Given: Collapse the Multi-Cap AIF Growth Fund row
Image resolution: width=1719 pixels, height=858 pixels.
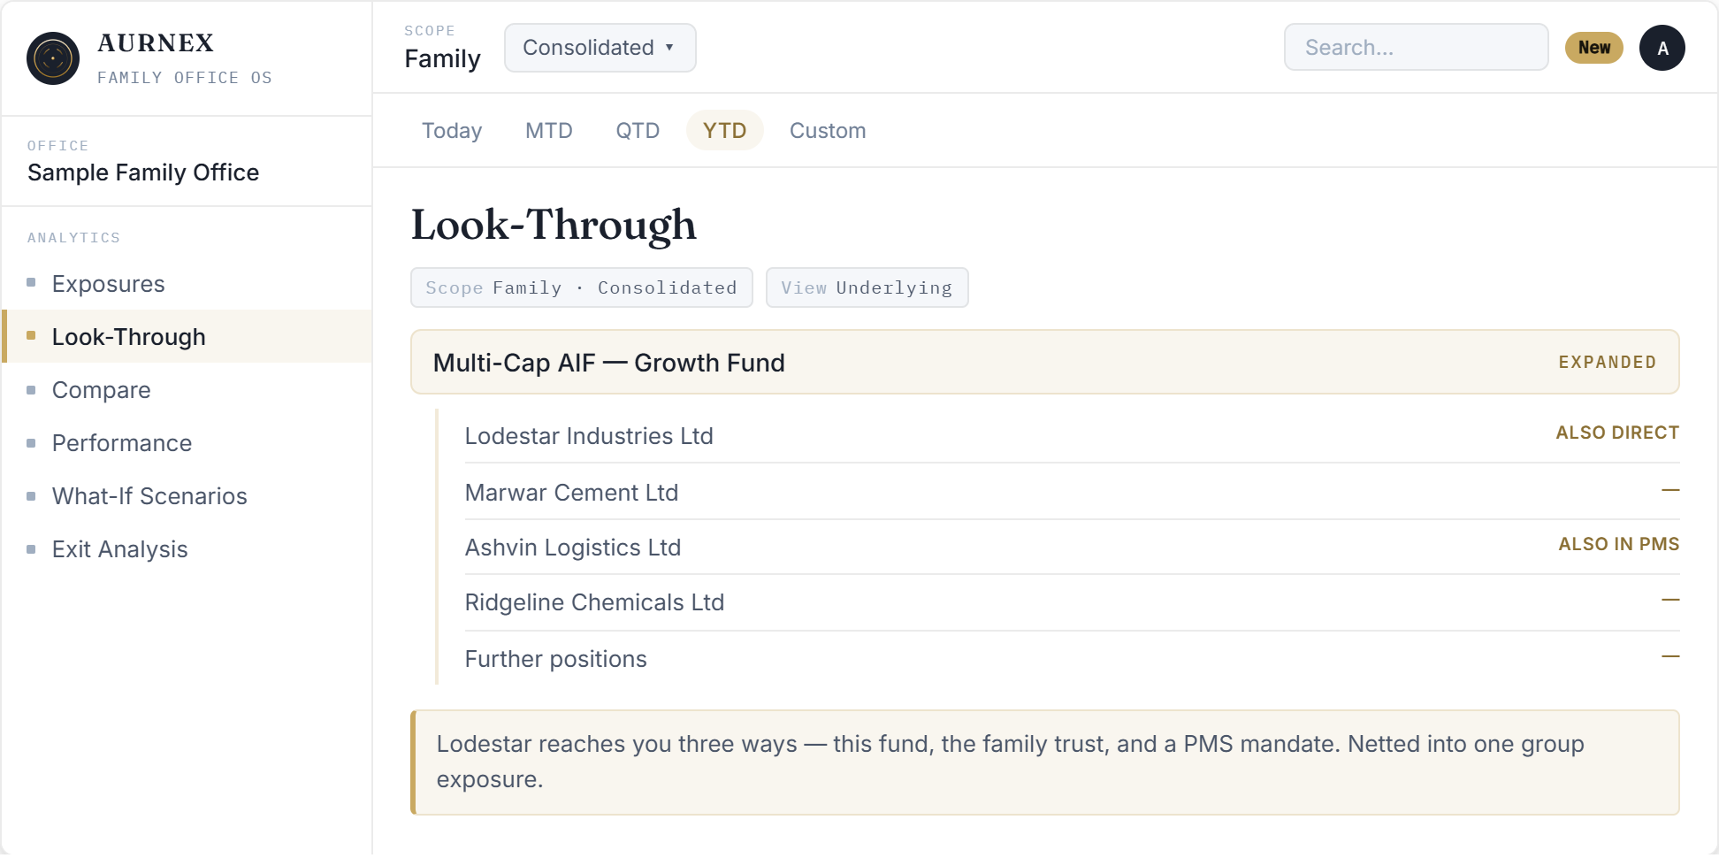Looking at the screenshot, I should pos(1044,362).
